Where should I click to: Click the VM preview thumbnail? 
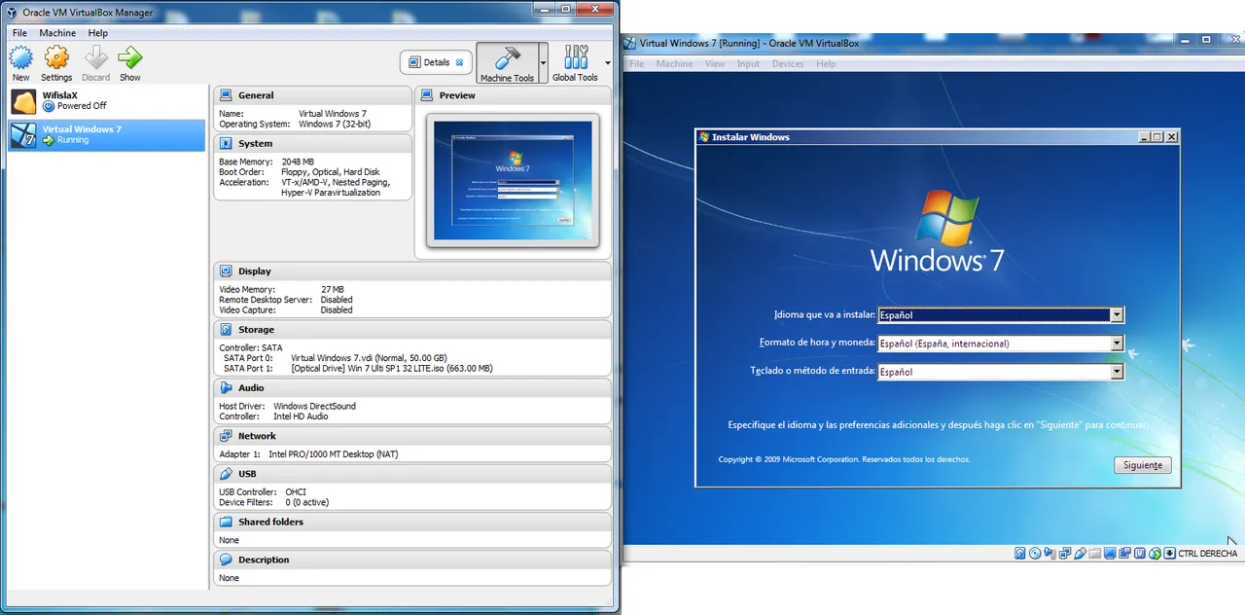point(513,180)
